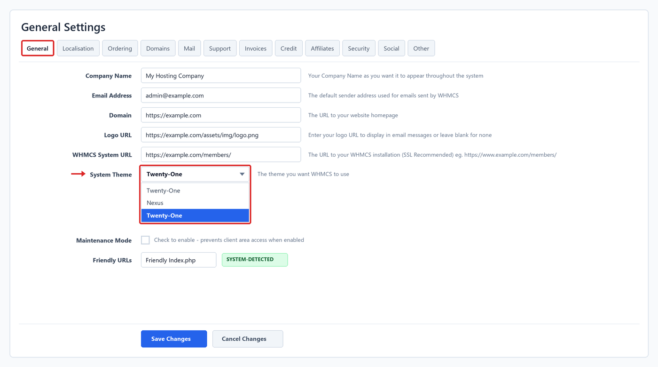This screenshot has height=367, width=658.
Task: Switch to the Support tab
Action: [220, 48]
